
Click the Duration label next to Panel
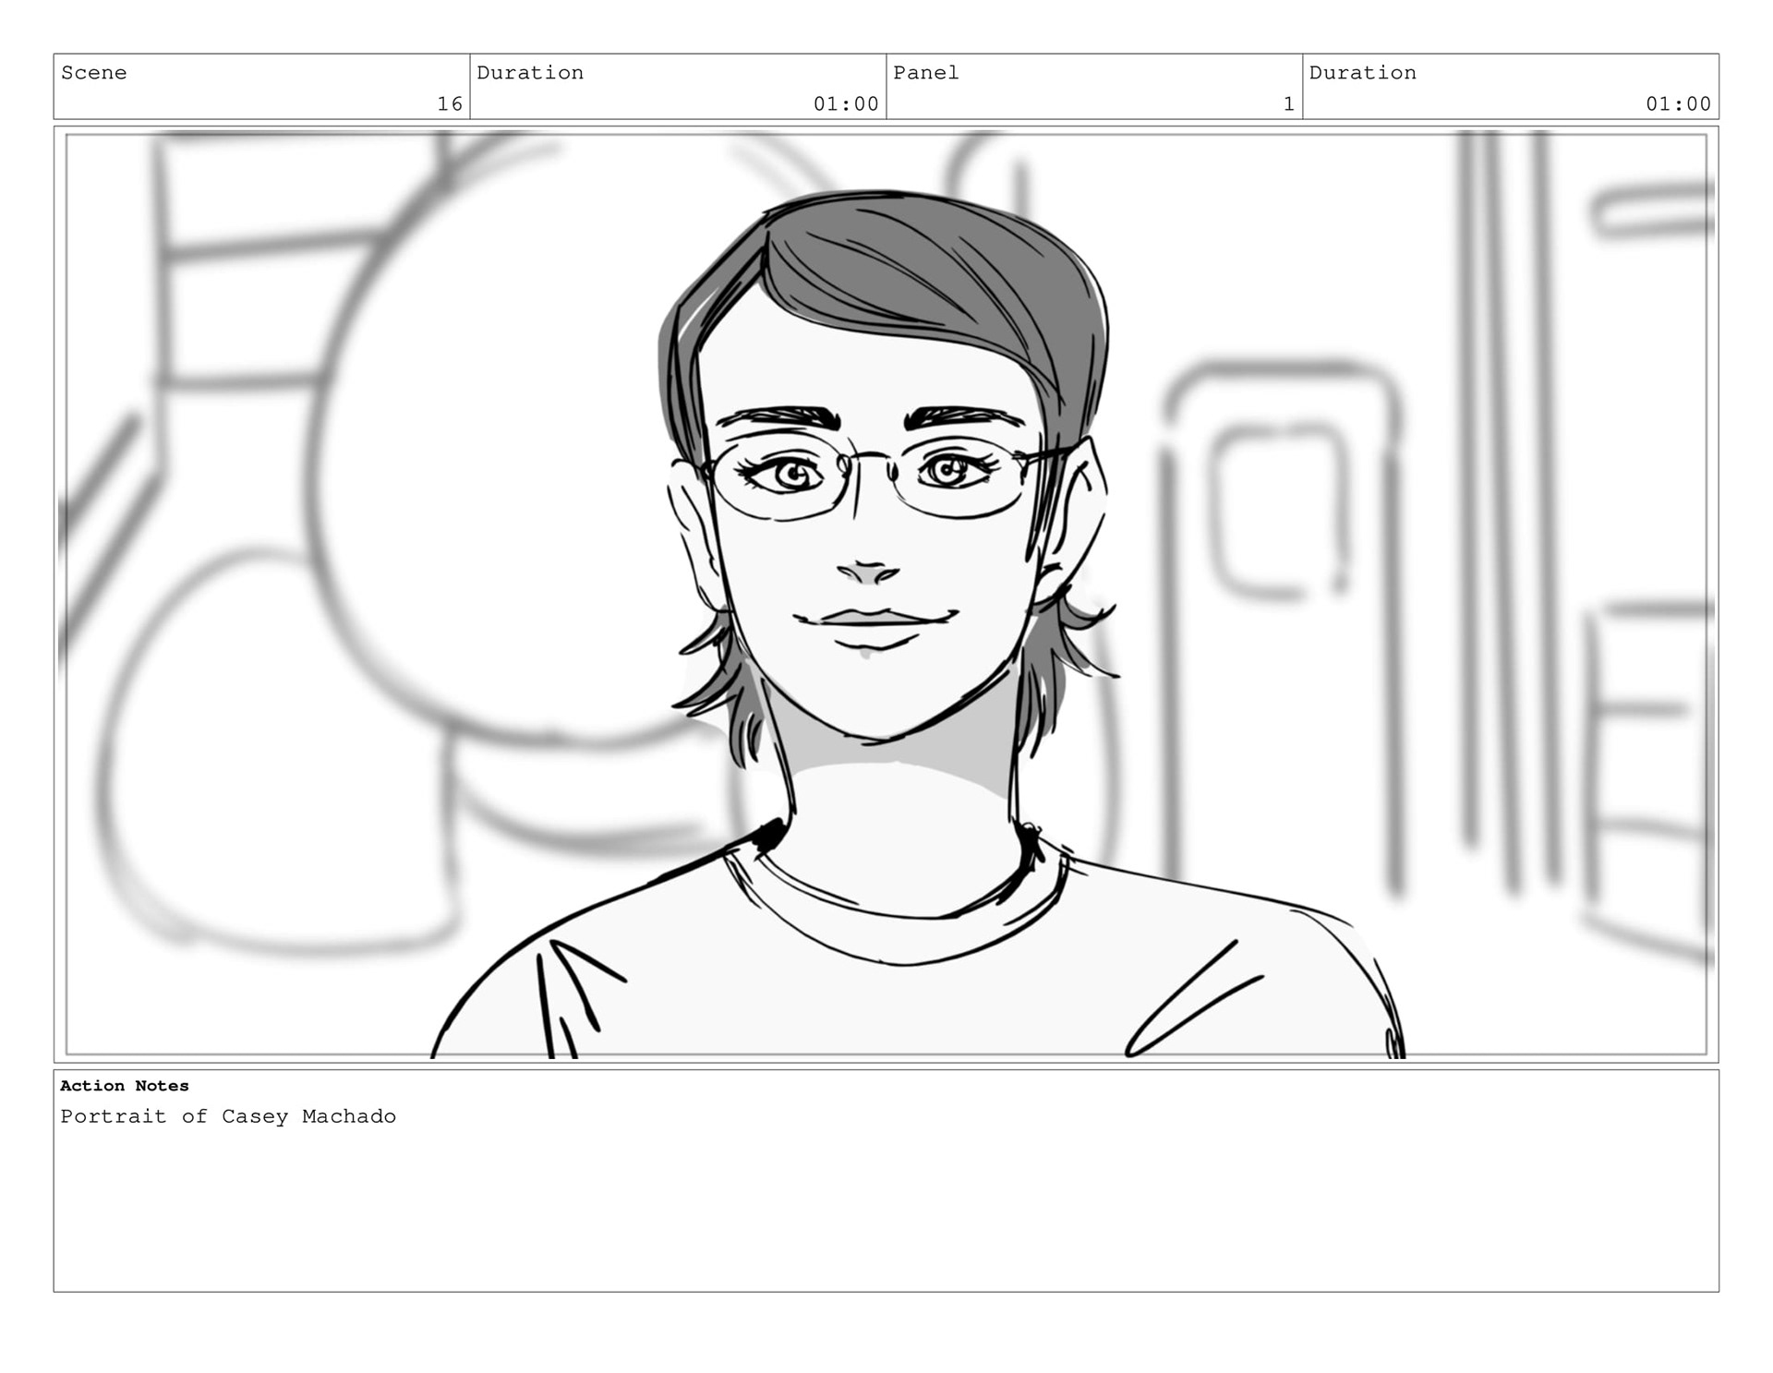[1362, 73]
